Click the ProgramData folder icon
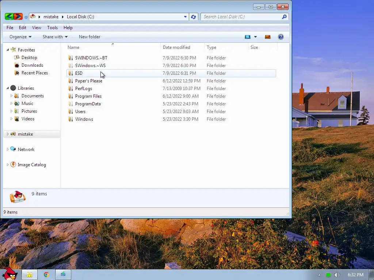The height and width of the screenshot is (280, 374). point(70,104)
